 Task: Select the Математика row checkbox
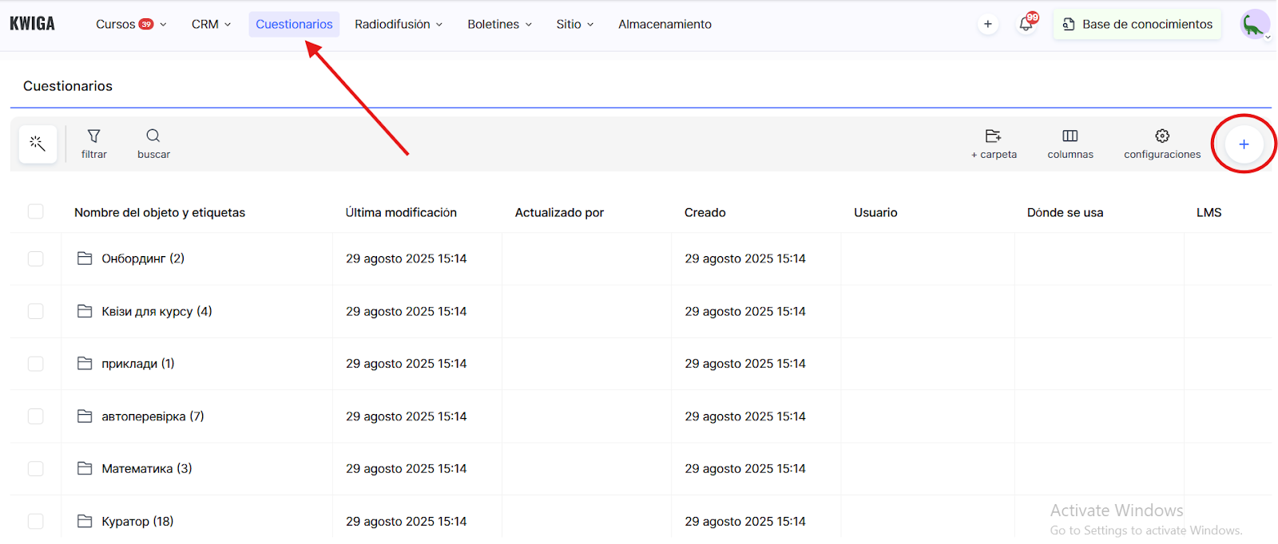coord(36,468)
